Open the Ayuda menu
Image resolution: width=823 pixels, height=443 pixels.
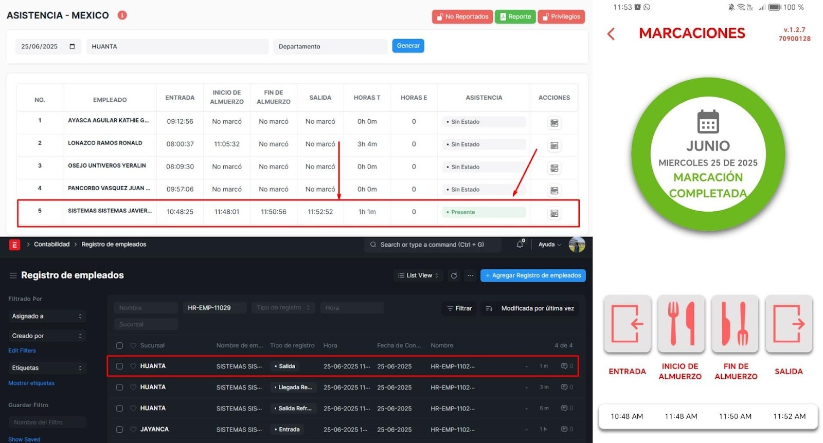(549, 245)
